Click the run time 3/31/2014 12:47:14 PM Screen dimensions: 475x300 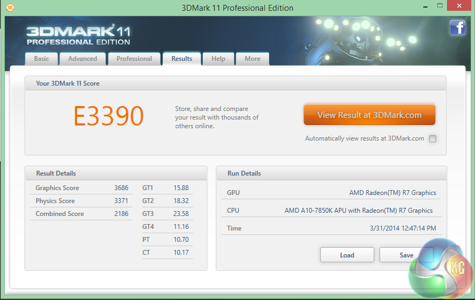[x=403, y=228]
